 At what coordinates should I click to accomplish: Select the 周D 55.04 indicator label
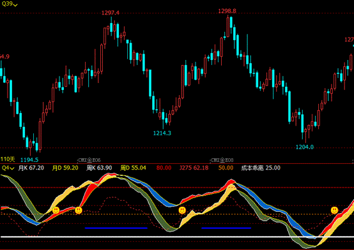click(x=133, y=168)
